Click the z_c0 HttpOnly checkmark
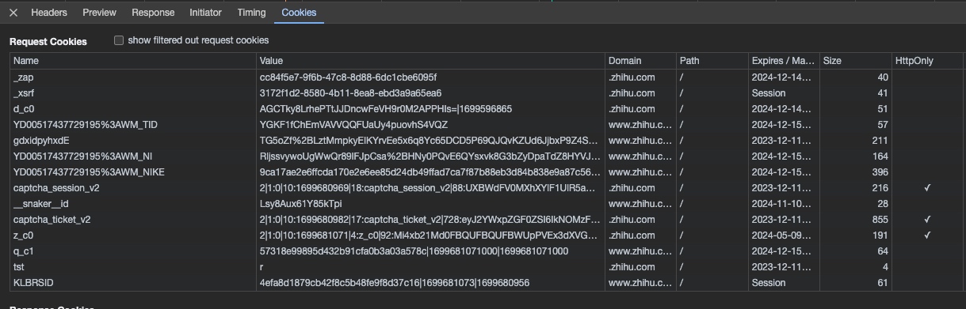966x309 pixels. 927,236
